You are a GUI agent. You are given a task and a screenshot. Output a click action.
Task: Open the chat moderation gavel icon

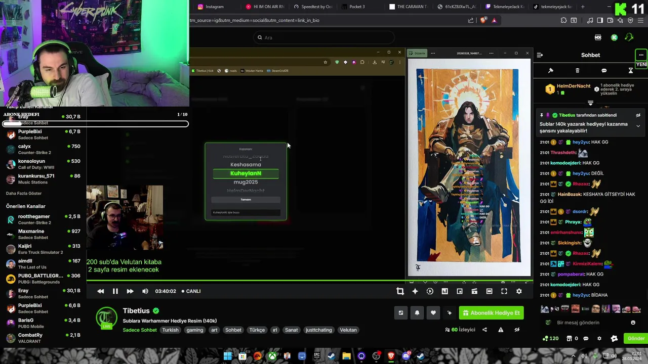[x=551, y=71]
